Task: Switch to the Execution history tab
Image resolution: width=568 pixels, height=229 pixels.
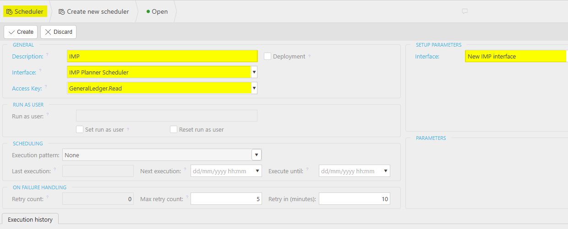Action: (30, 219)
